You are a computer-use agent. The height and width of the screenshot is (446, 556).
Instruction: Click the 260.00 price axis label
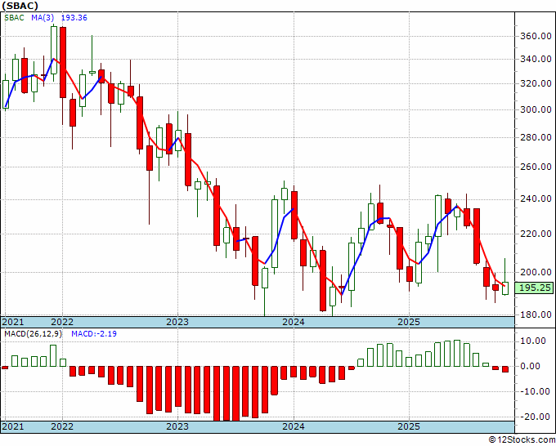tap(536, 167)
